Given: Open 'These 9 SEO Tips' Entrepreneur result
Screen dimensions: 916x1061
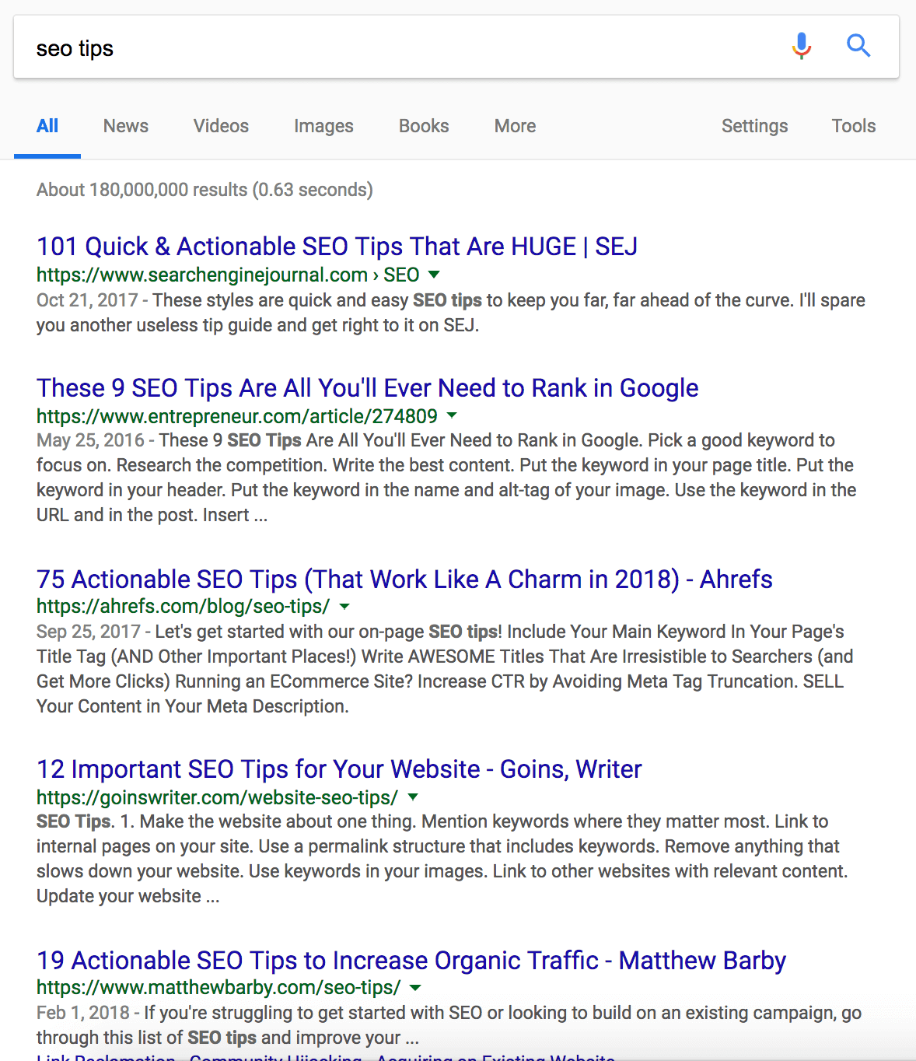Looking at the screenshot, I should [x=367, y=388].
